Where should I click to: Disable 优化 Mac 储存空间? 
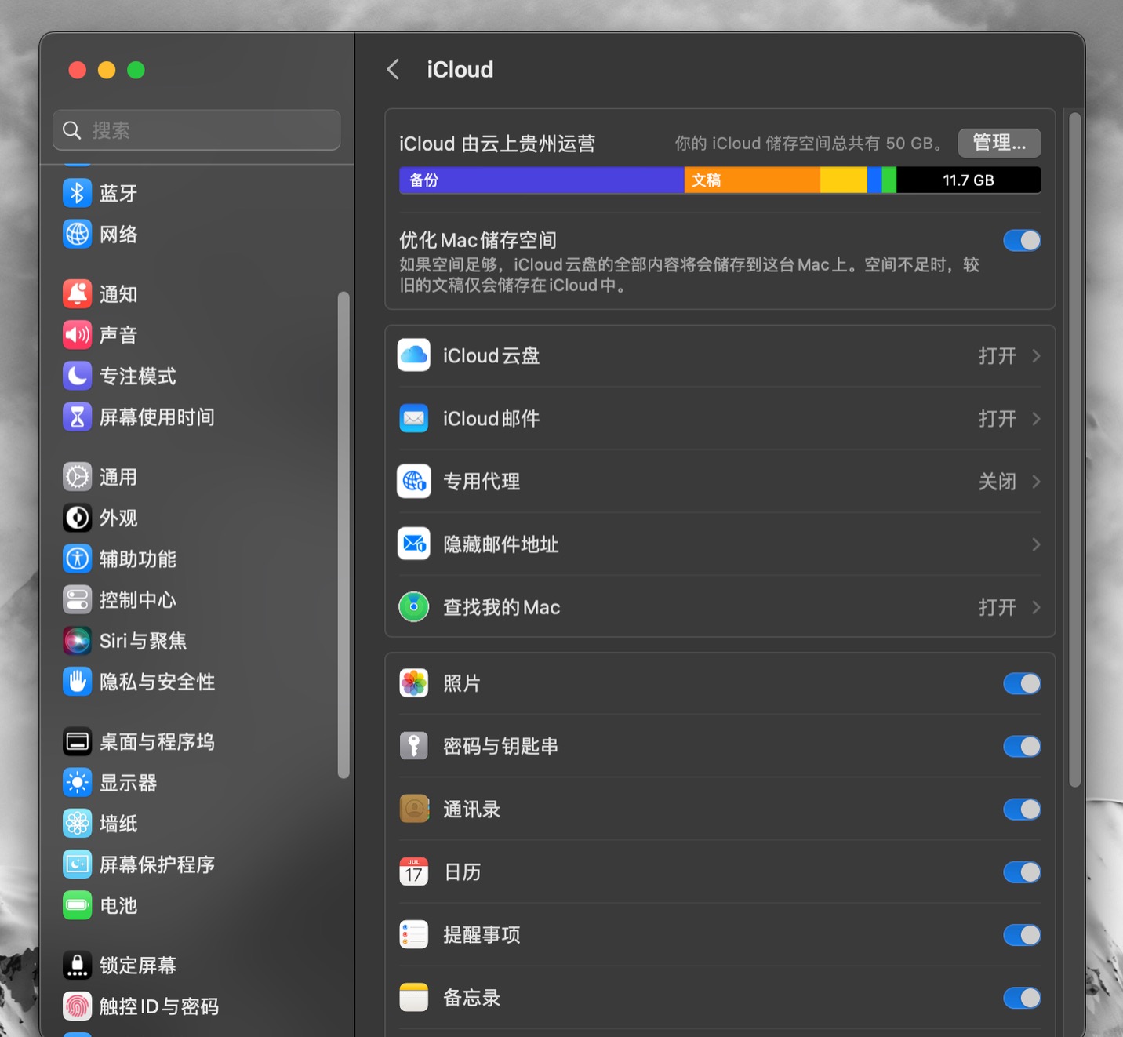tap(1021, 240)
